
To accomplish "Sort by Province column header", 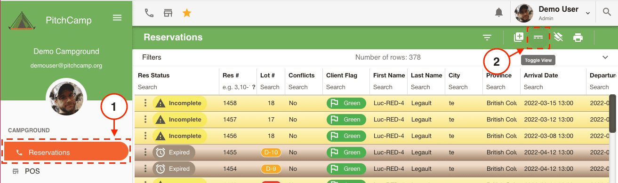I will point(499,75).
